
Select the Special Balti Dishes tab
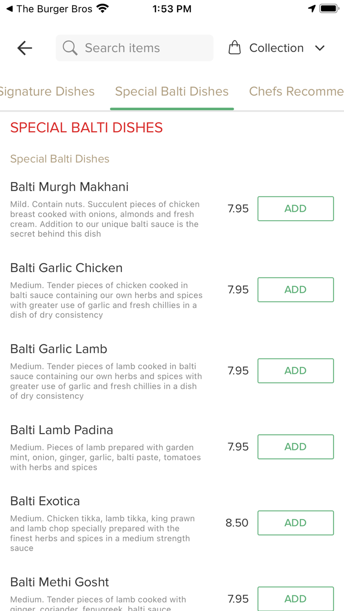click(172, 91)
